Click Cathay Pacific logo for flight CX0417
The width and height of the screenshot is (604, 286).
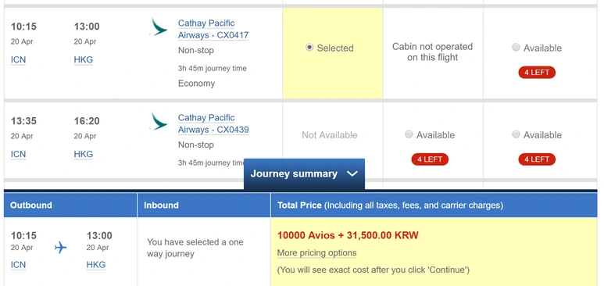pyautogui.click(x=159, y=27)
